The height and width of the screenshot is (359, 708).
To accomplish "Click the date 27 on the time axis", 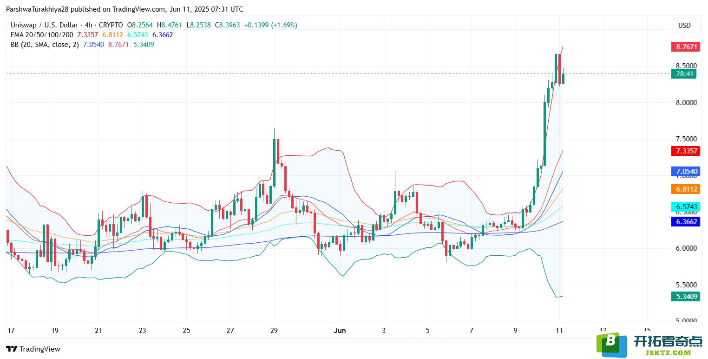I will (230, 331).
